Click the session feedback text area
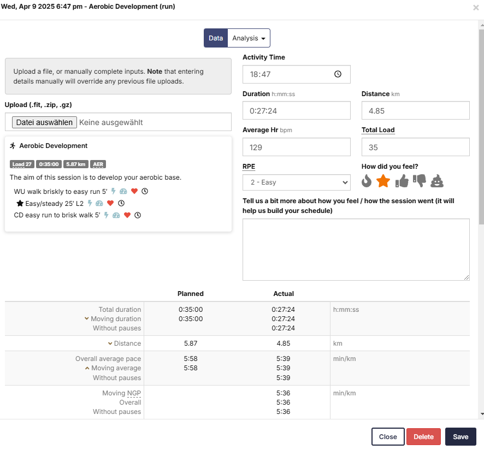Image resolution: width=484 pixels, height=450 pixels. [x=356, y=250]
